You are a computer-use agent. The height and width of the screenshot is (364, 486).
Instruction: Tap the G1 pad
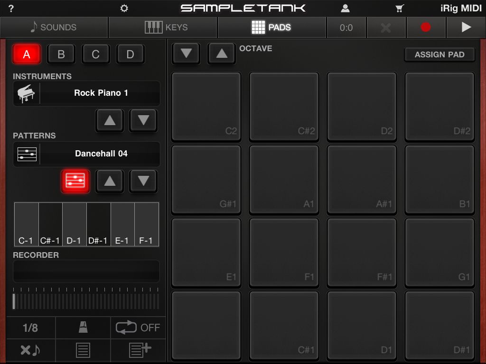pos(439,253)
